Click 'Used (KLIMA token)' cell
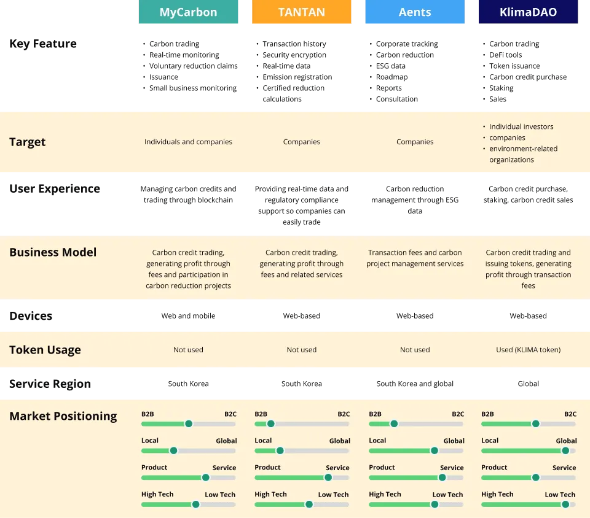 [x=528, y=350]
